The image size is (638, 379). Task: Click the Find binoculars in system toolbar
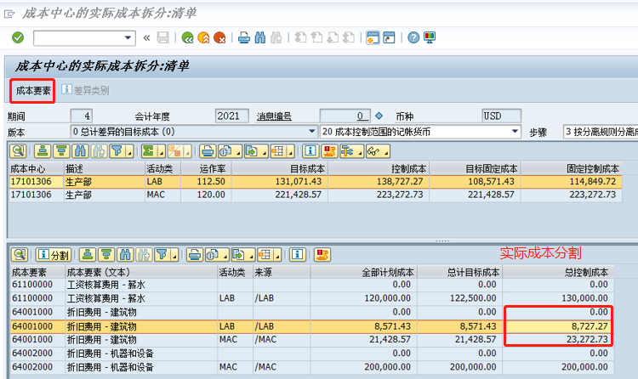point(260,38)
